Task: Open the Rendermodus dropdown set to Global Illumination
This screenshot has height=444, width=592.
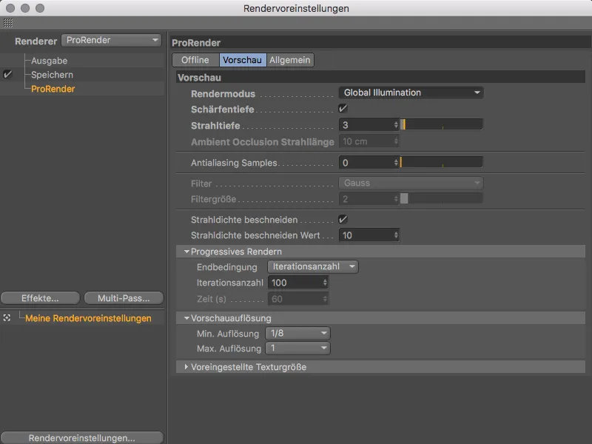Action: (x=411, y=92)
